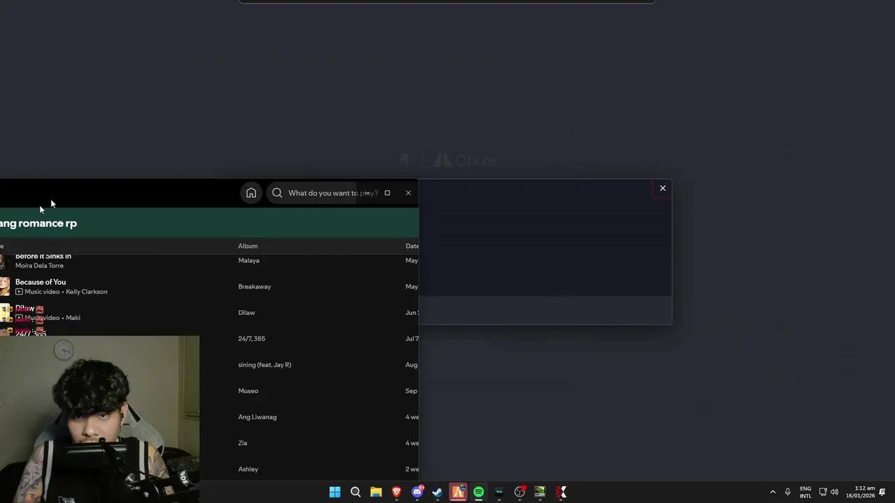Image resolution: width=895 pixels, height=503 pixels.
Task: Launch Brave browser from the taskbar
Action: tap(396, 493)
